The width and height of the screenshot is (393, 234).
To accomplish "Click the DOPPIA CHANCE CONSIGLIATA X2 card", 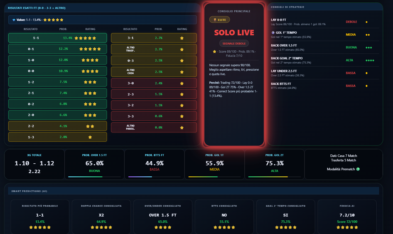I will tap(101, 217).
